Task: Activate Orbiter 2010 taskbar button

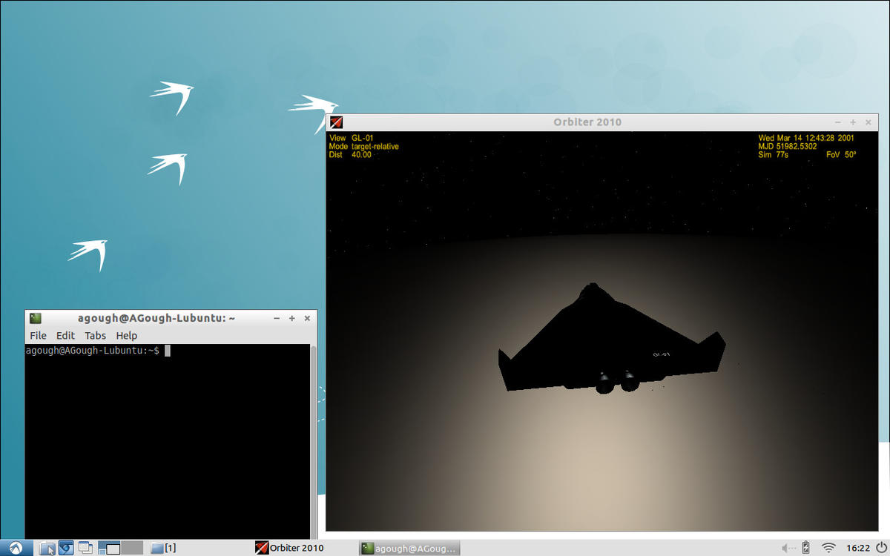Action: 289,548
